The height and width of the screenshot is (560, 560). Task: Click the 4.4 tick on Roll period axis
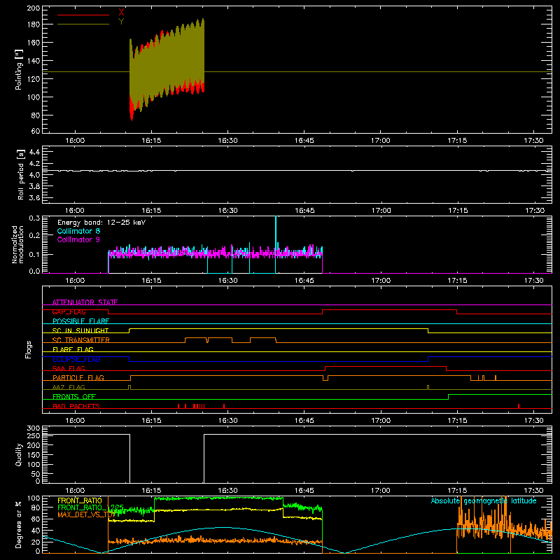34,152
